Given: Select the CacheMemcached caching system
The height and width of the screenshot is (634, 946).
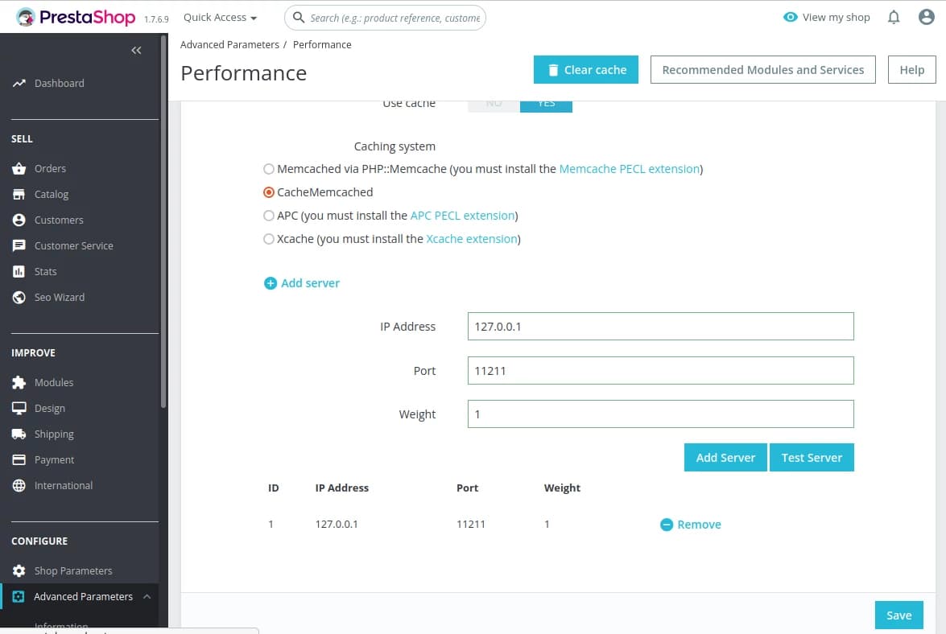Looking at the screenshot, I should pyautogui.click(x=269, y=192).
